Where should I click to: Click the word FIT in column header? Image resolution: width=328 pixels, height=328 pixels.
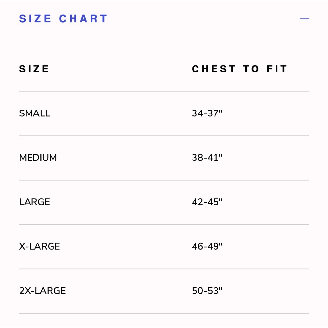pyautogui.click(x=277, y=69)
